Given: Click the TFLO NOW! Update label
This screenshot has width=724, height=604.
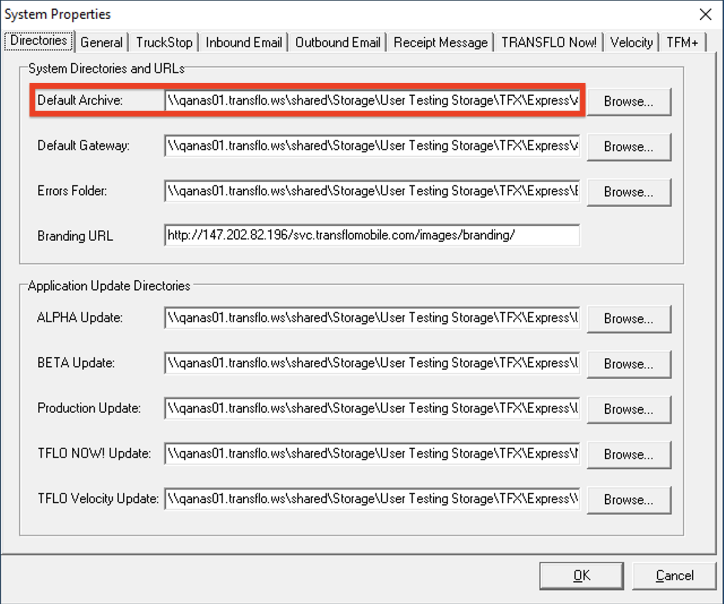Looking at the screenshot, I should 94,453.
